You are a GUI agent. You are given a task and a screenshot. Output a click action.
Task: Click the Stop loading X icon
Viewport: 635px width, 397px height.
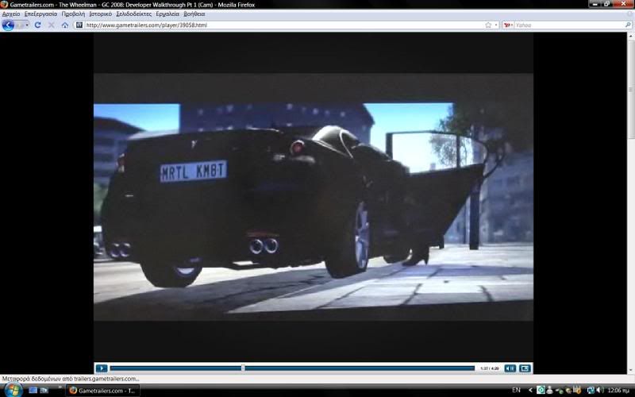52,25
